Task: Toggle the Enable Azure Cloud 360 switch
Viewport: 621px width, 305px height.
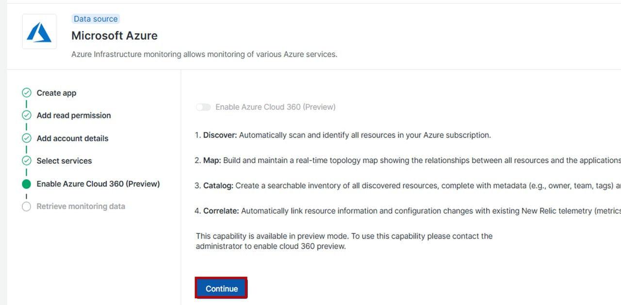Action: pyautogui.click(x=203, y=107)
